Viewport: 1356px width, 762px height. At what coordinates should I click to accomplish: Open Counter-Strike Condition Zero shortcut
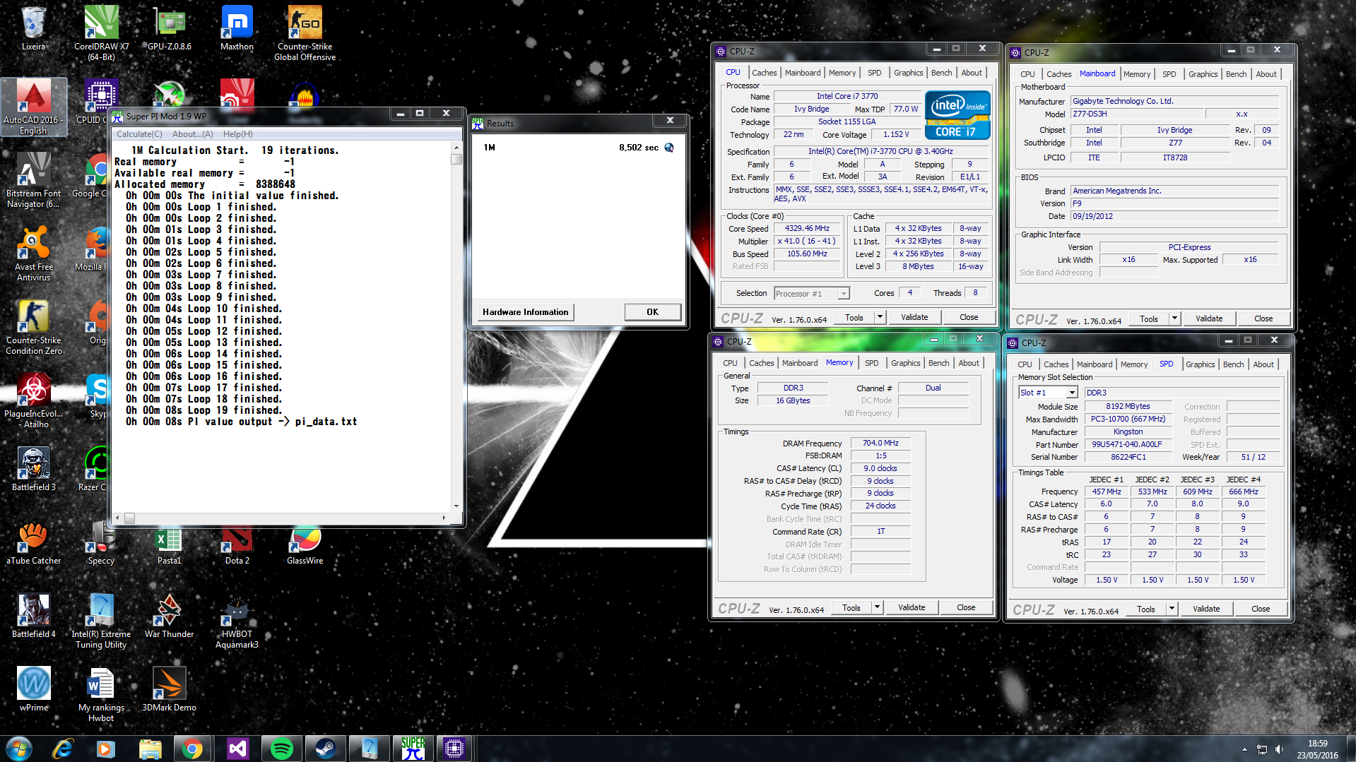(x=33, y=328)
